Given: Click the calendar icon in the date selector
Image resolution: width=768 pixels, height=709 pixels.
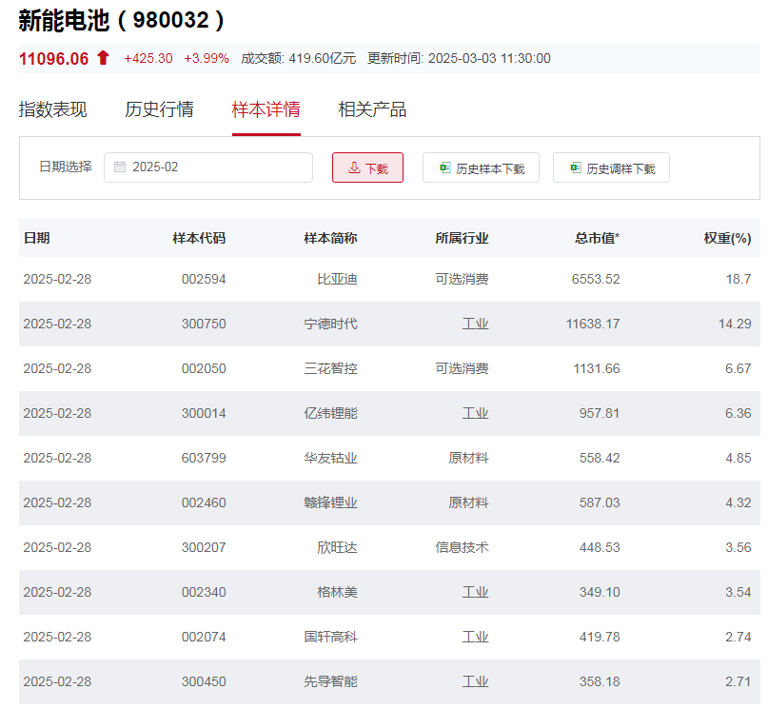Looking at the screenshot, I should pos(120,167).
